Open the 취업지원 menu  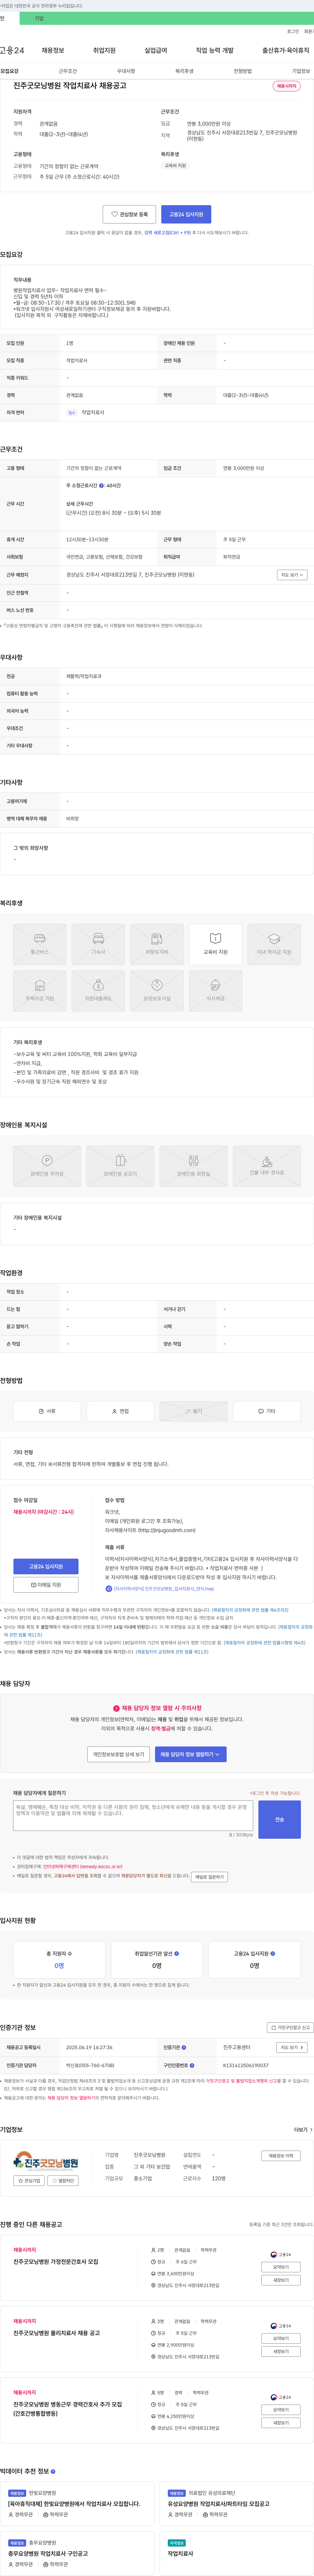(x=104, y=50)
